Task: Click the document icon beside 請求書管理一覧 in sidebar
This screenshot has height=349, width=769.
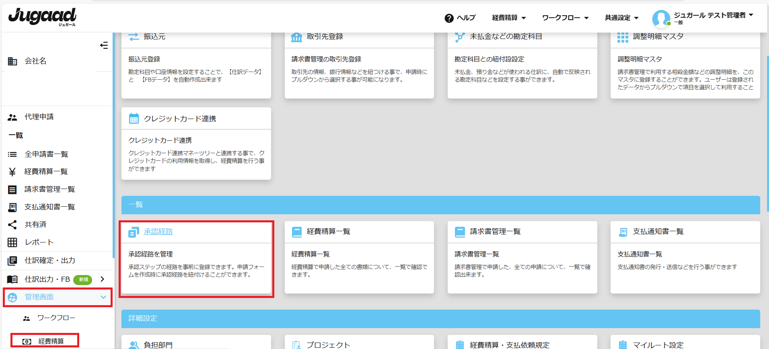Action: tap(12, 189)
